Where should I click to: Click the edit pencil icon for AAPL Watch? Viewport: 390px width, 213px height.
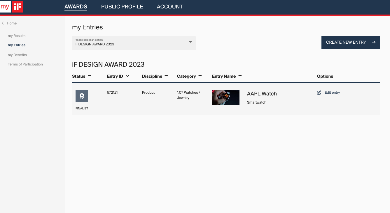coord(319,93)
